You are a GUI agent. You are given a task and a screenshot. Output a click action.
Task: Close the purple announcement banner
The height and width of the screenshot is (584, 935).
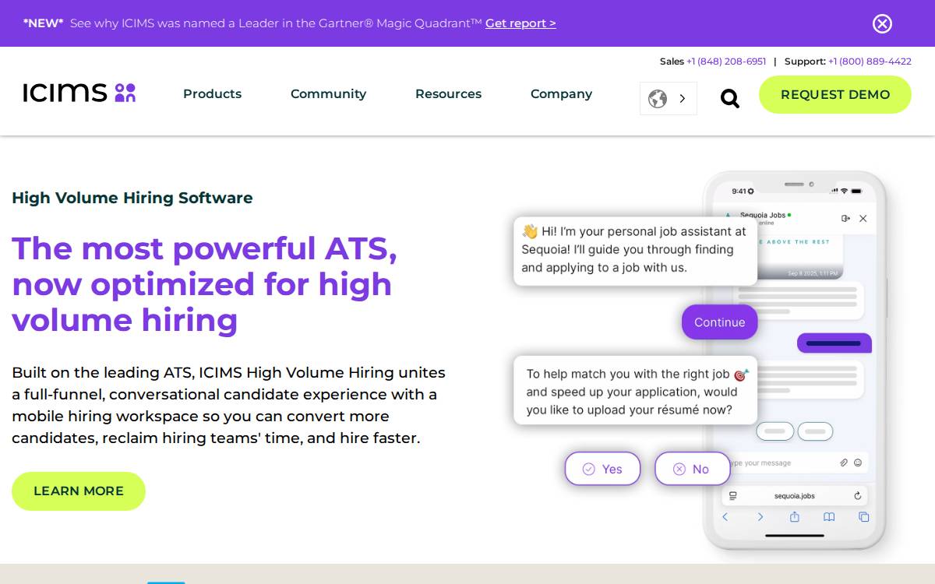[882, 23]
